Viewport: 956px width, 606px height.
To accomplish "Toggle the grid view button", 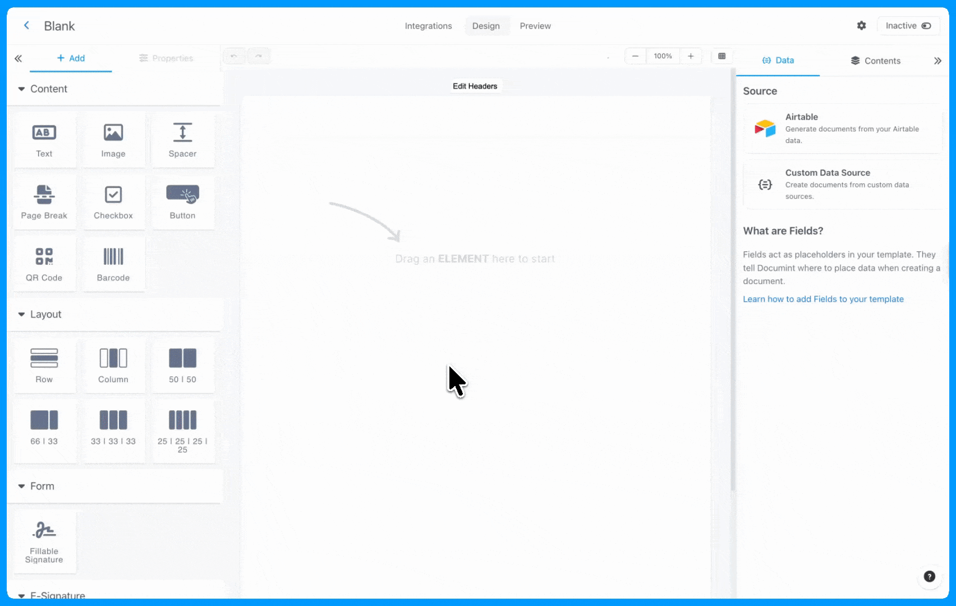I will coord(722,56).
